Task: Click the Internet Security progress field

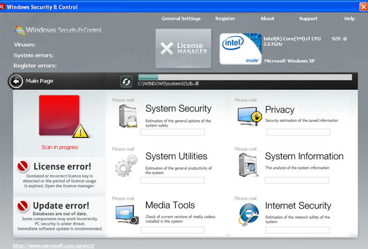Action: coord(297,230)
